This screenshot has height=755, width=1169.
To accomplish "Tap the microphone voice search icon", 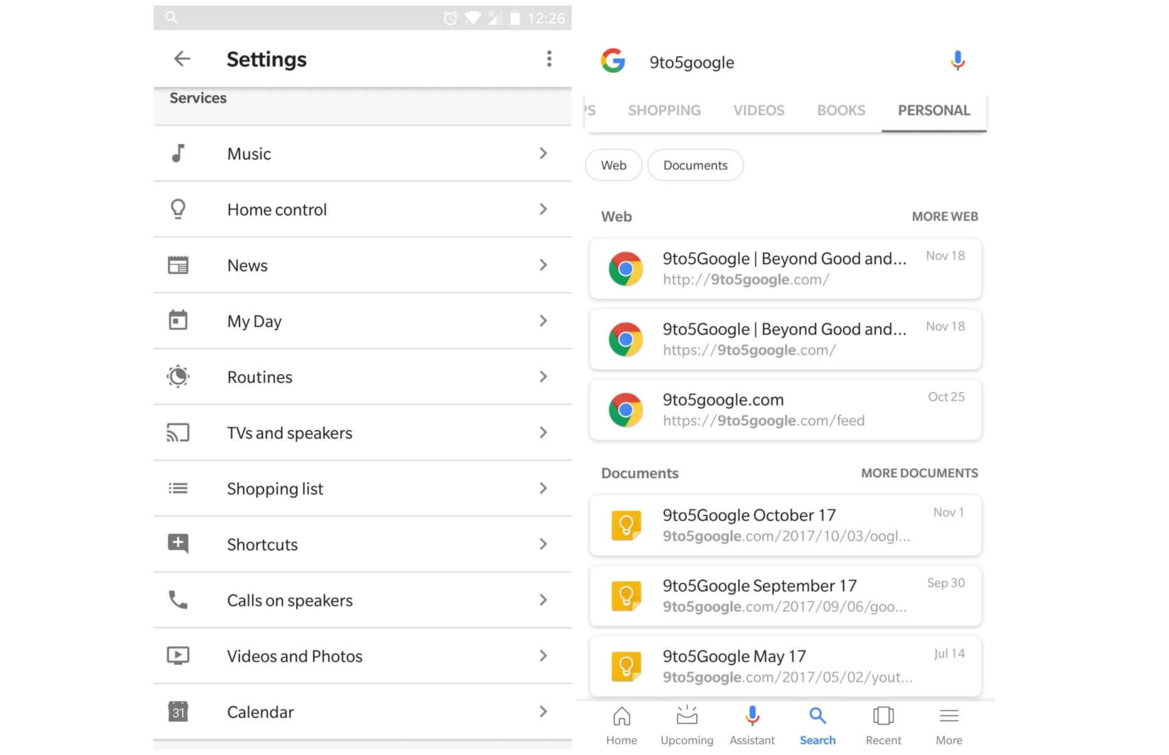I will coord(957,61).
